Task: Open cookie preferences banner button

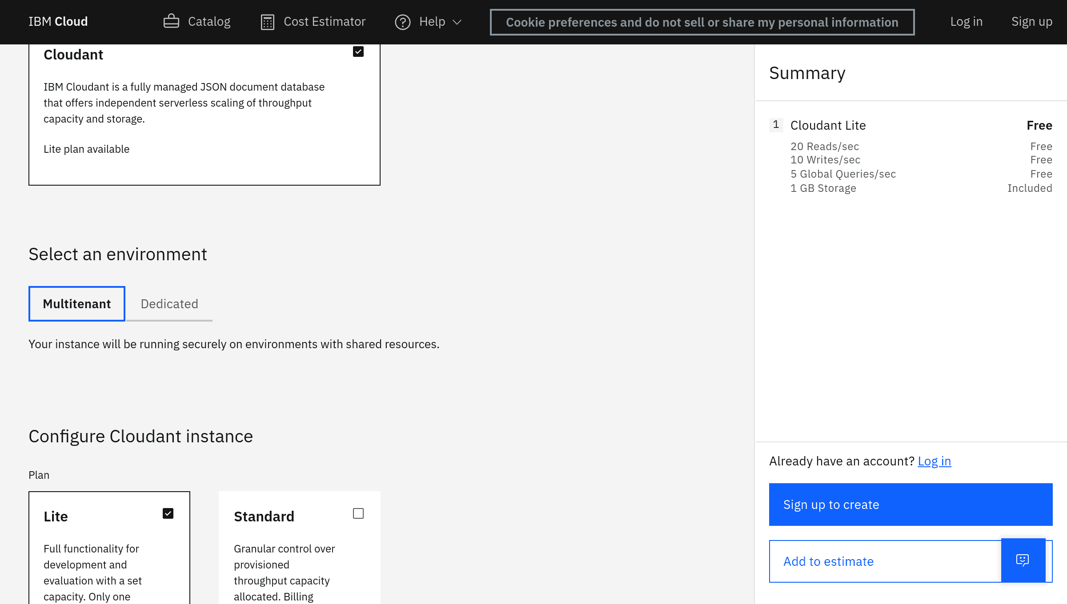Action: pos(702,22)
